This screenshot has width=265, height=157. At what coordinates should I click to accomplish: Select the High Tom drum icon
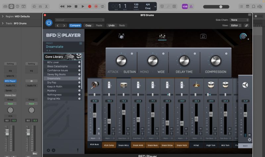[211, 85]
